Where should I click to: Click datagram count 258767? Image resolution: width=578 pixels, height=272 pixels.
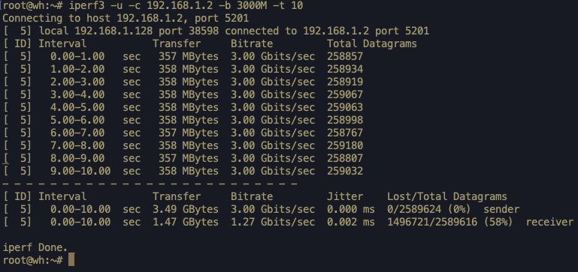tap(345, 133)
